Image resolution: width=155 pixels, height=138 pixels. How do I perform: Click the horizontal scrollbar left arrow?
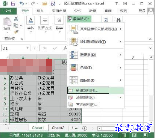point(100,128)
